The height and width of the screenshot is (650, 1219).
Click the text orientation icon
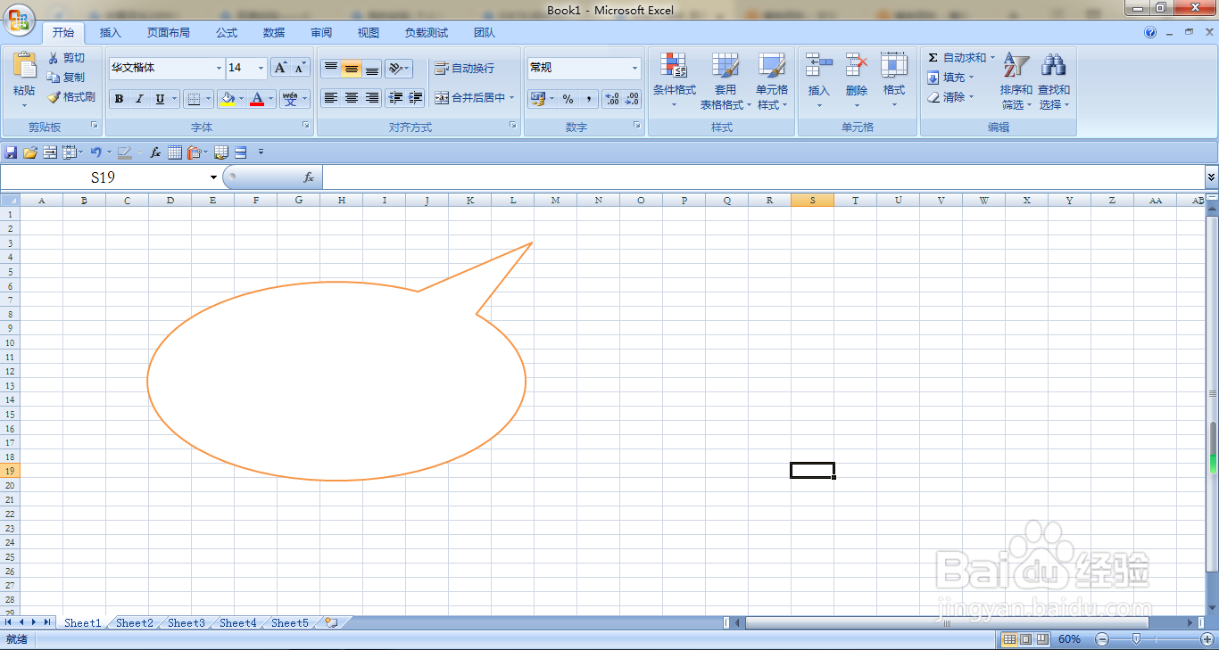coord(394,69)
